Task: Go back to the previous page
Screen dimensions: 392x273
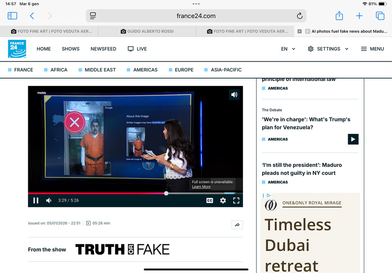Action: coord(32,16)
